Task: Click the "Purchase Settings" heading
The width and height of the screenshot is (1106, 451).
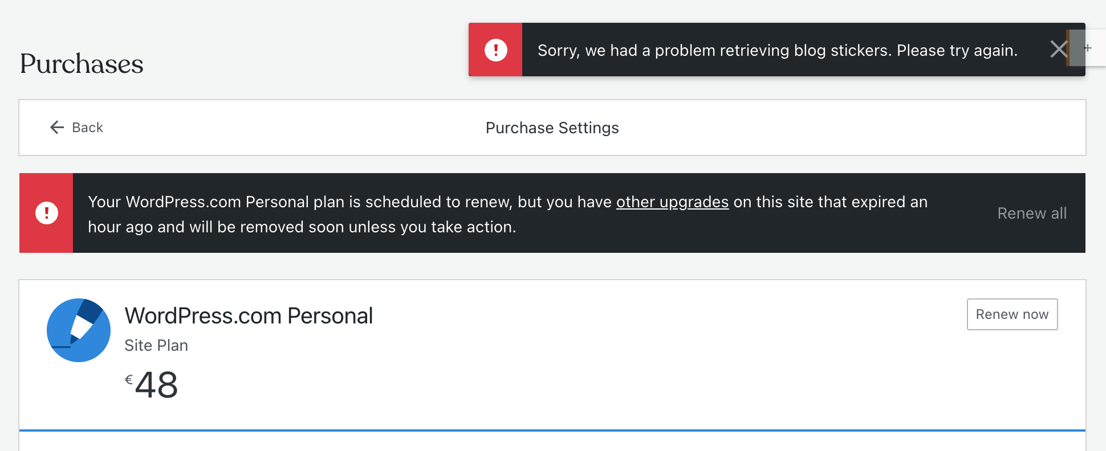Action: click(x=551, y=128)
